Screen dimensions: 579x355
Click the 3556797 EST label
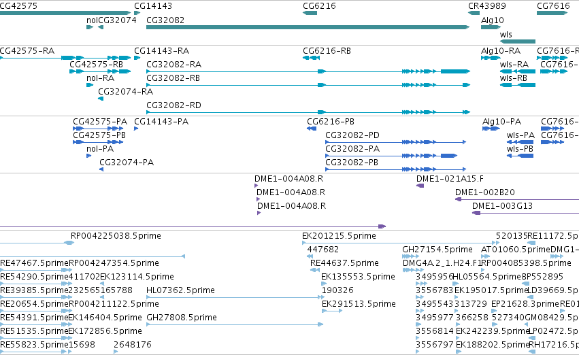pos(435,345)
